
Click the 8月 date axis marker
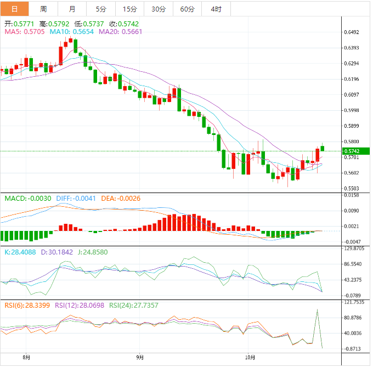(26, 358)
